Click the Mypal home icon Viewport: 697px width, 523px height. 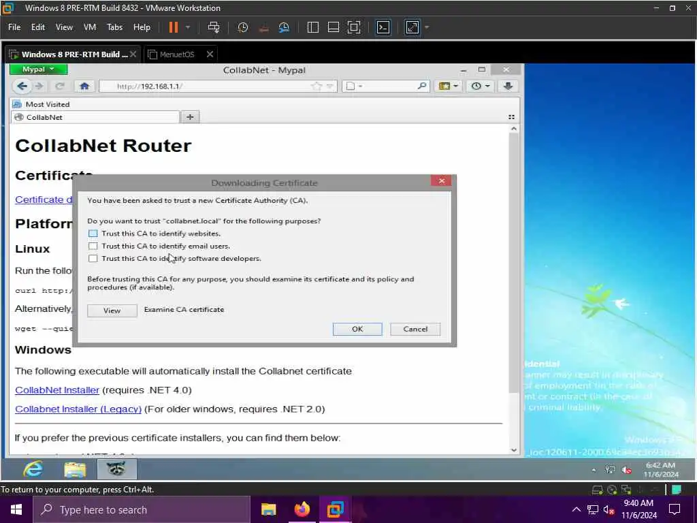84,86
